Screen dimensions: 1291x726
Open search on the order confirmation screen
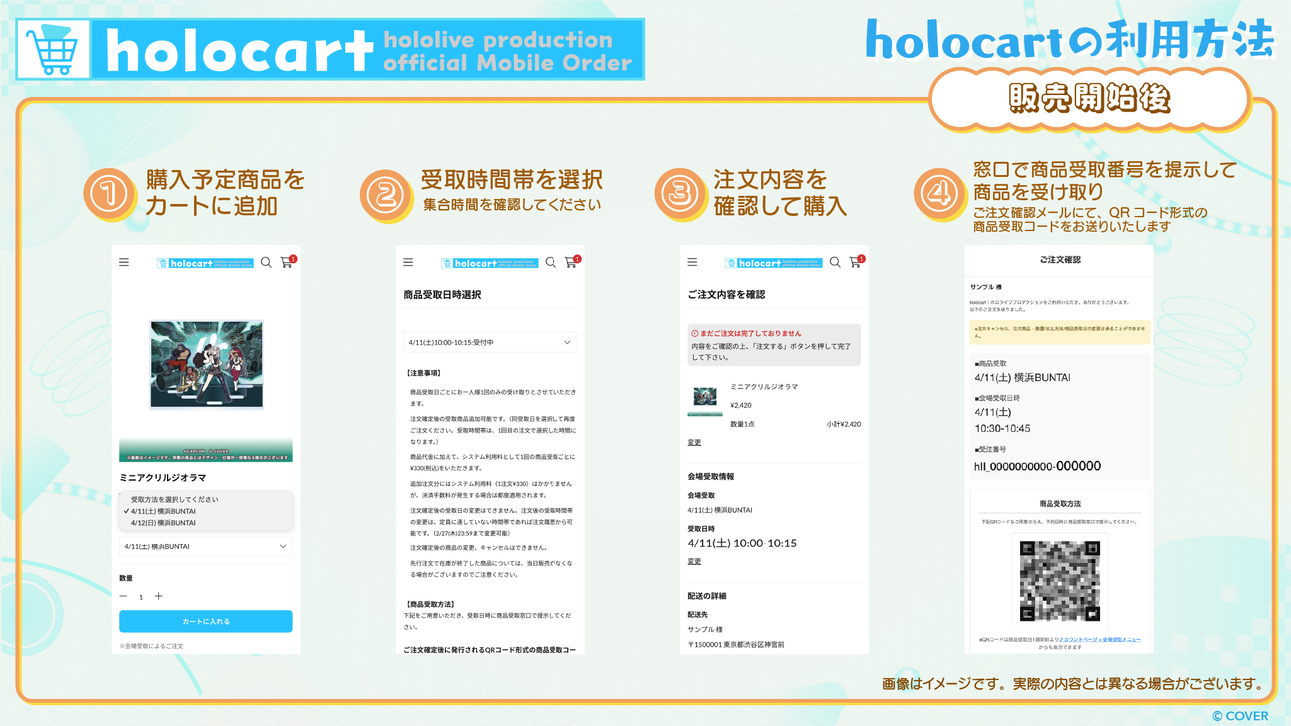(835, 263)
